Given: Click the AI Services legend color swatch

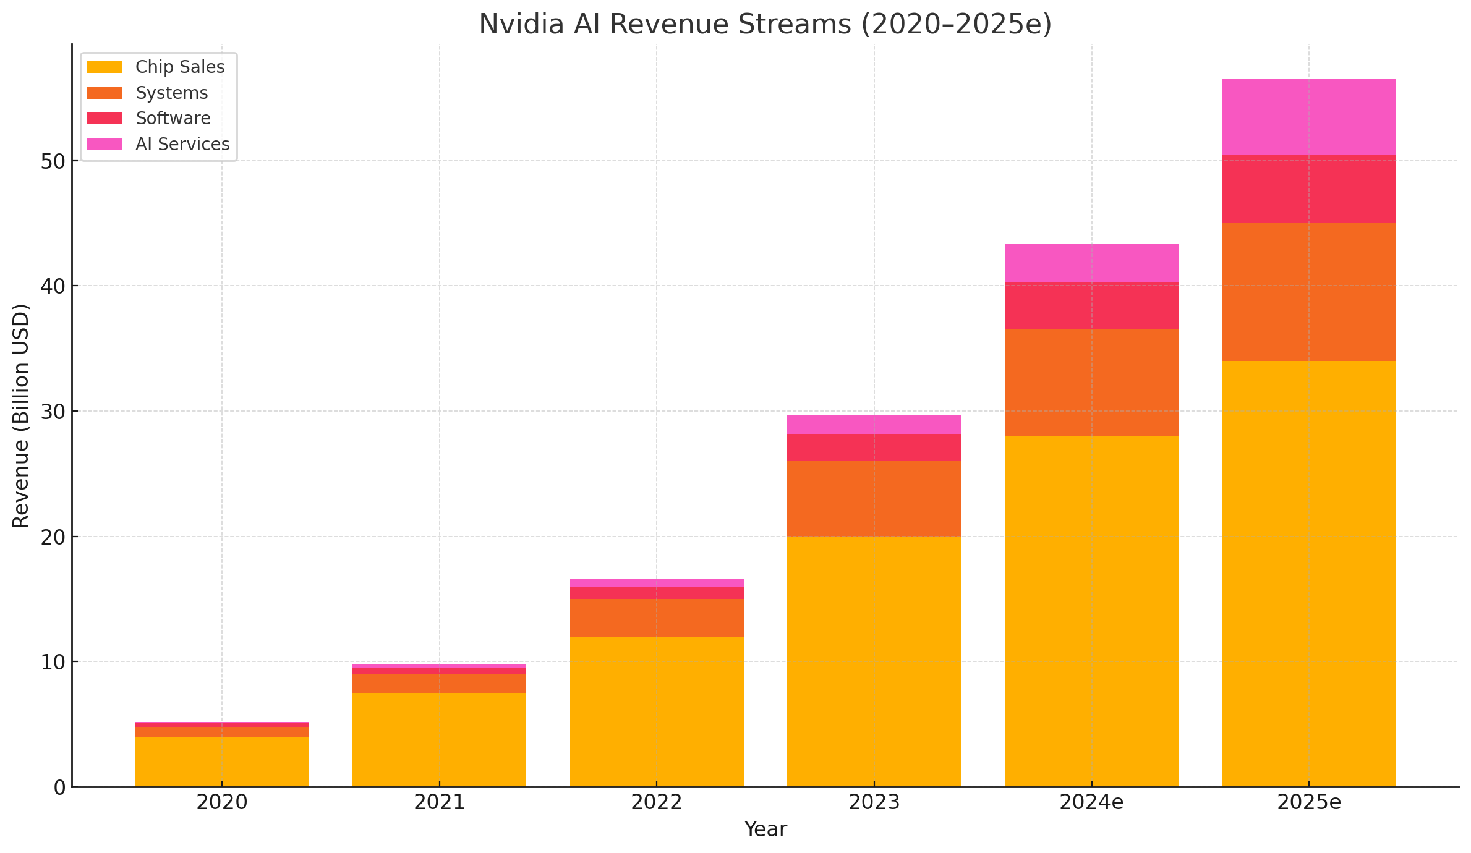Looking at the screenshot, I should (104, 144).
